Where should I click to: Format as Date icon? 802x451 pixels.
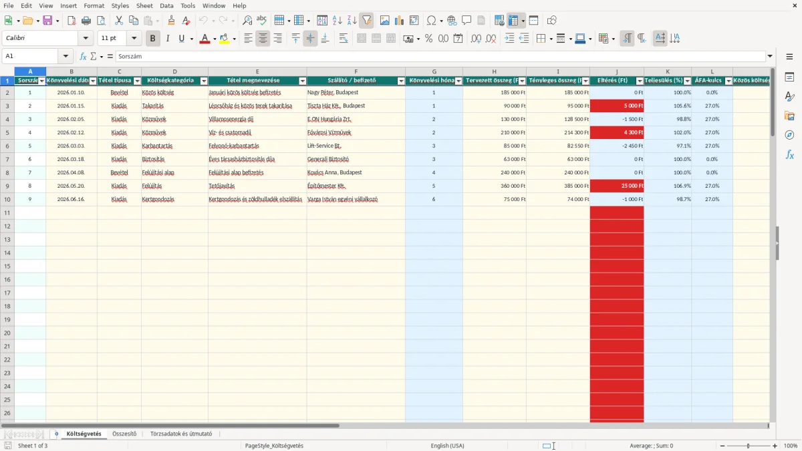458,39
